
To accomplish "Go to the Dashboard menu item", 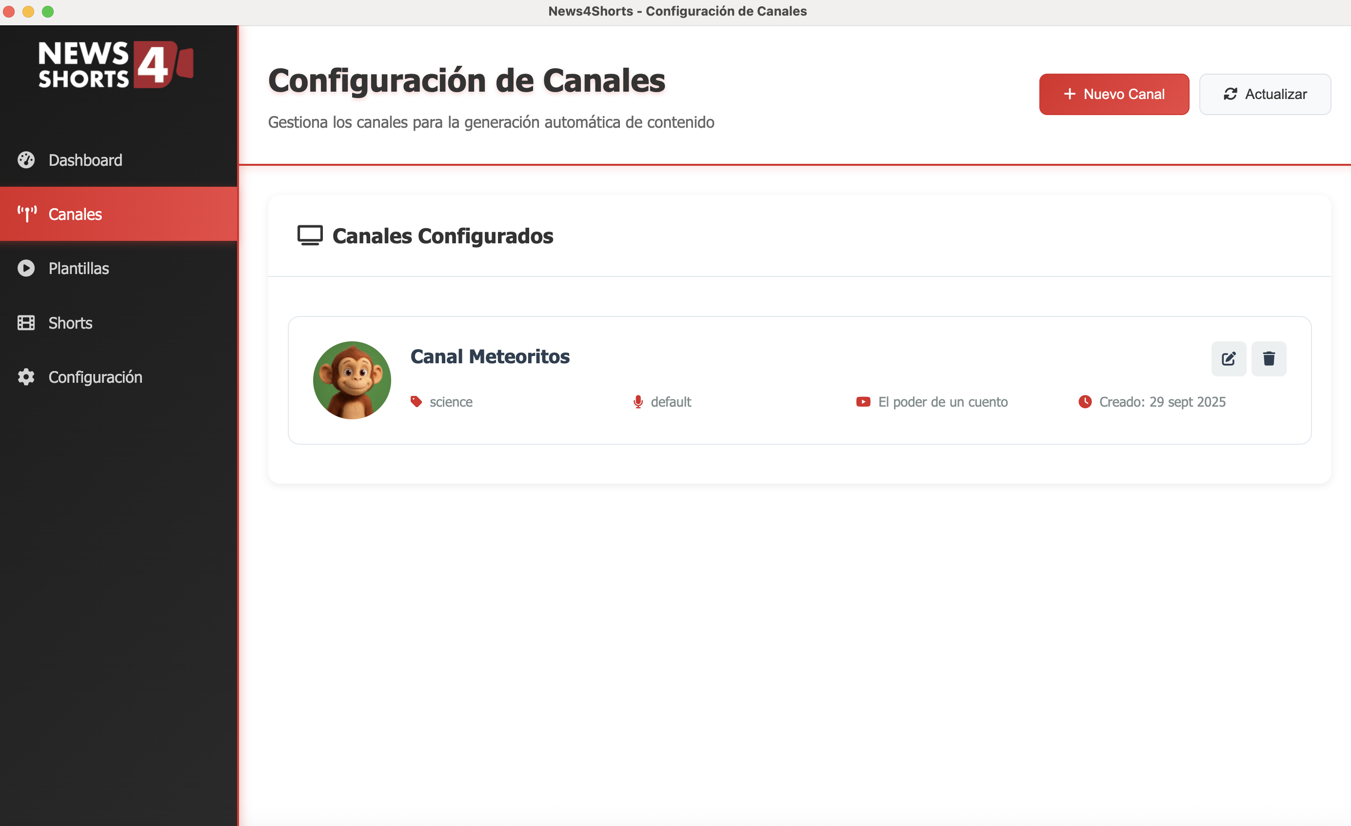I will (119, 160).
